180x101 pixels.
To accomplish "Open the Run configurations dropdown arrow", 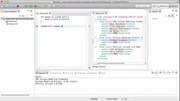I will (33, 6).
